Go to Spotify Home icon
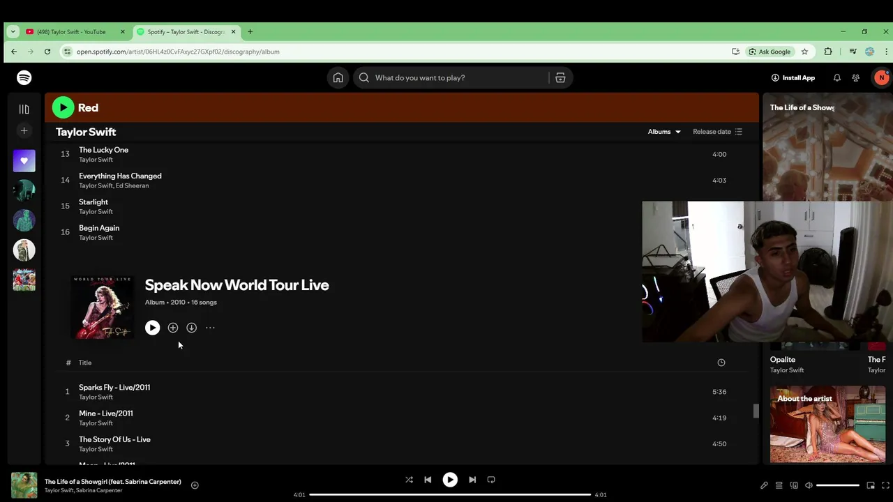The image size is (893, 502). point(338,77)
